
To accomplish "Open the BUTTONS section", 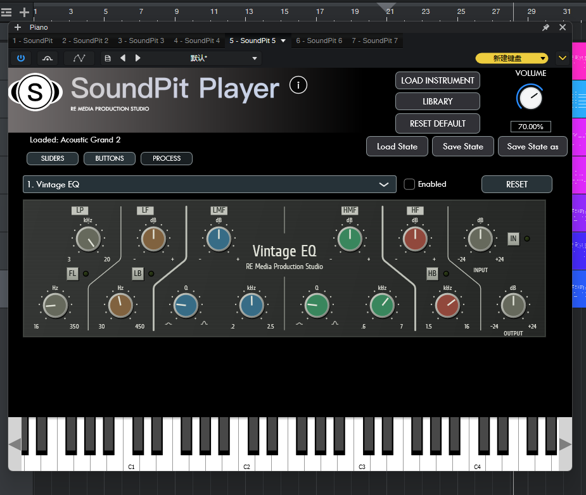I will [110, 158].
